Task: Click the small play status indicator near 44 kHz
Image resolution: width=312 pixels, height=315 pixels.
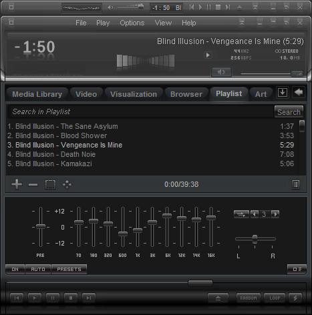Action: 208,55
